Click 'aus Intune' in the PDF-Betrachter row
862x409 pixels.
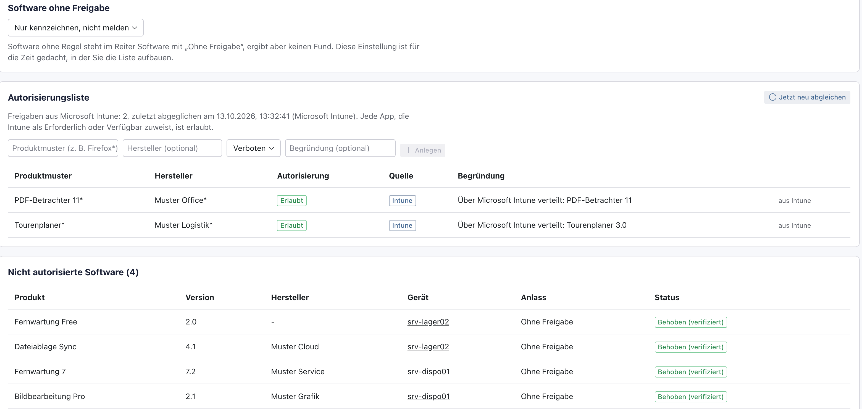click(794, 200)
